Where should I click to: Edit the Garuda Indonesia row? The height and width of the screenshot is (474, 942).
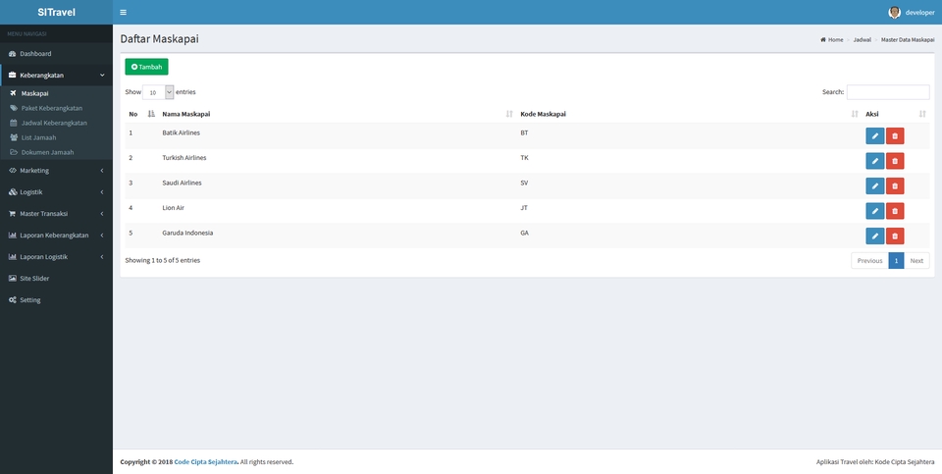(x=874, y=237)
